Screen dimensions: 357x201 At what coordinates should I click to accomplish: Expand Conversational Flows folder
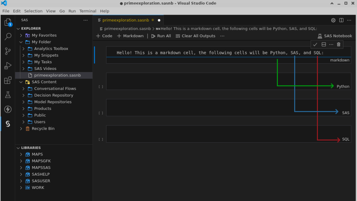23,89
